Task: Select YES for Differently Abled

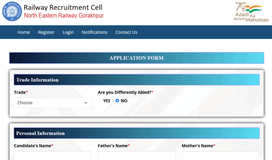Action: (x=100, y=101)
